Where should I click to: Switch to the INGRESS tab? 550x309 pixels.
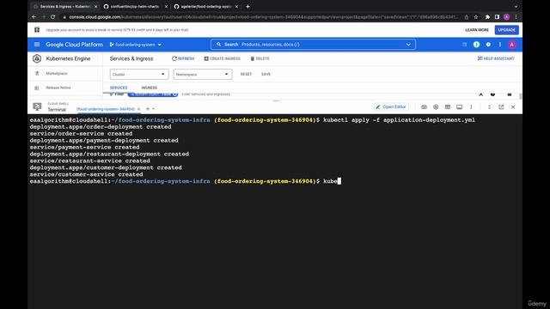click(x=149, y=88)
